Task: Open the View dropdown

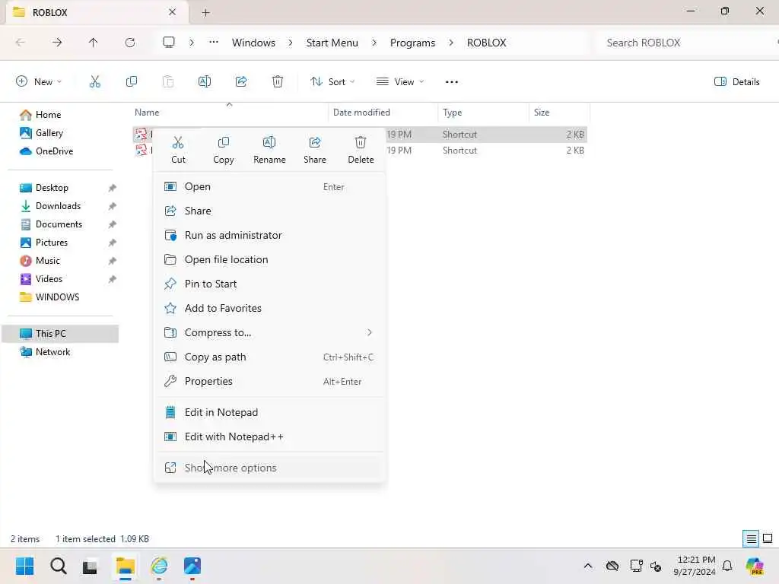Action: click(x=400, y=81)
